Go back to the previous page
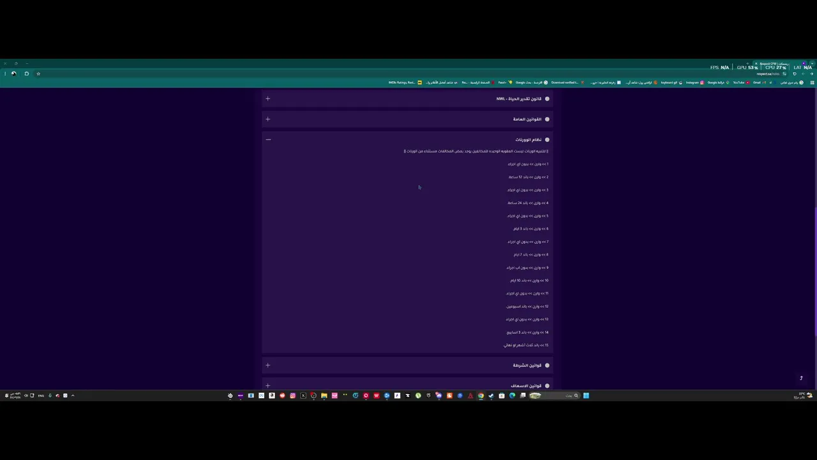 point(811,73)
